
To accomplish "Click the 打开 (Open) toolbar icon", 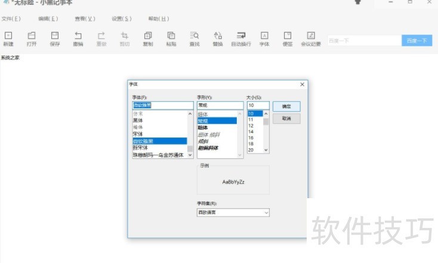I will (32, 39).
